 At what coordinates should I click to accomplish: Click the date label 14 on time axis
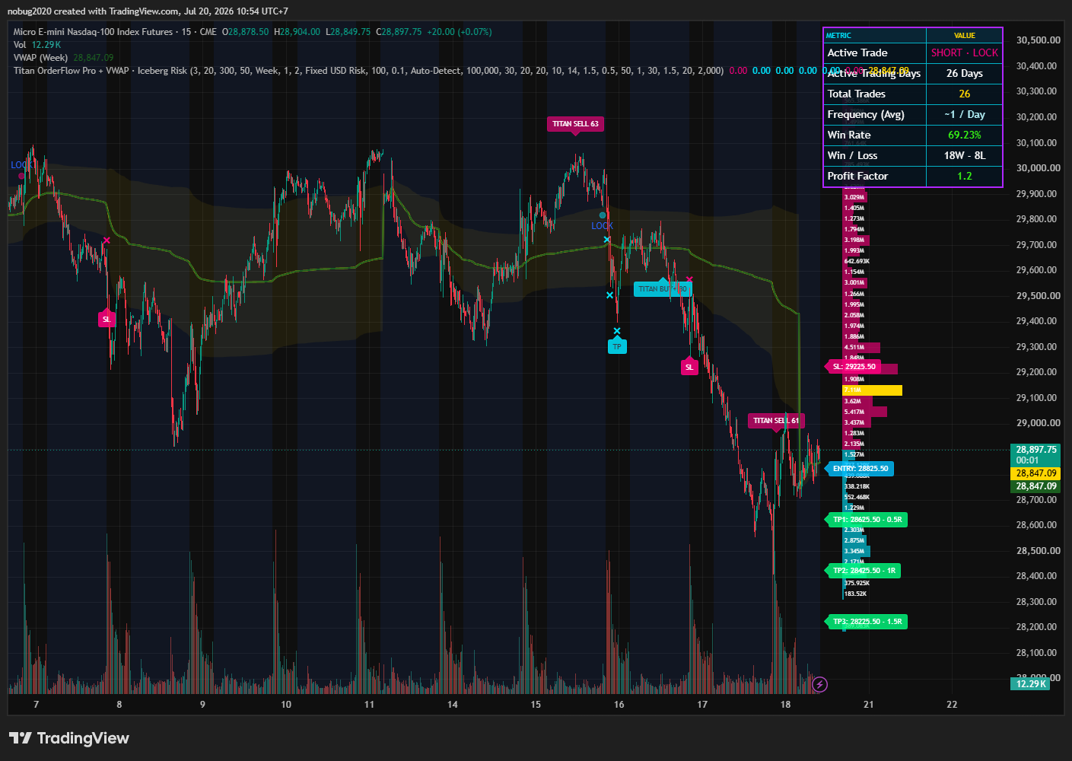[453, 705]
